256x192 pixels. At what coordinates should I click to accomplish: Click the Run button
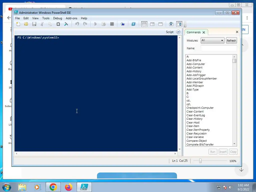tap(213, 152)
